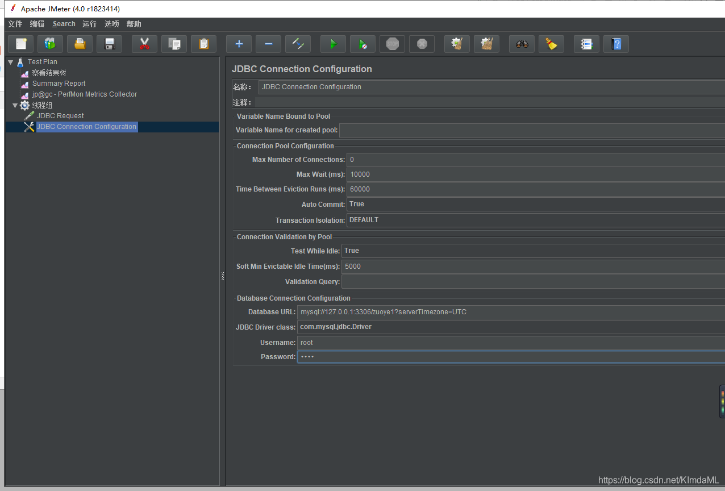The height and width of the screenshot is (491, 725).
Task: Click the Username field containing root
Action: click(511, 343)
